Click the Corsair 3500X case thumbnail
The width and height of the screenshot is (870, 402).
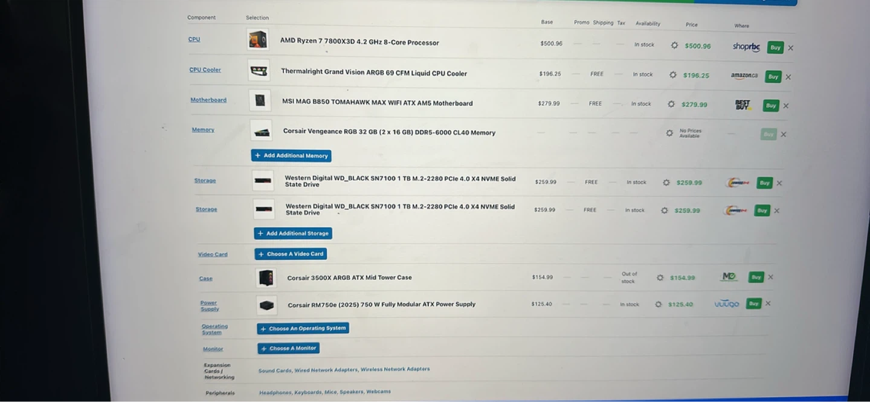click(x=266, y=278)
